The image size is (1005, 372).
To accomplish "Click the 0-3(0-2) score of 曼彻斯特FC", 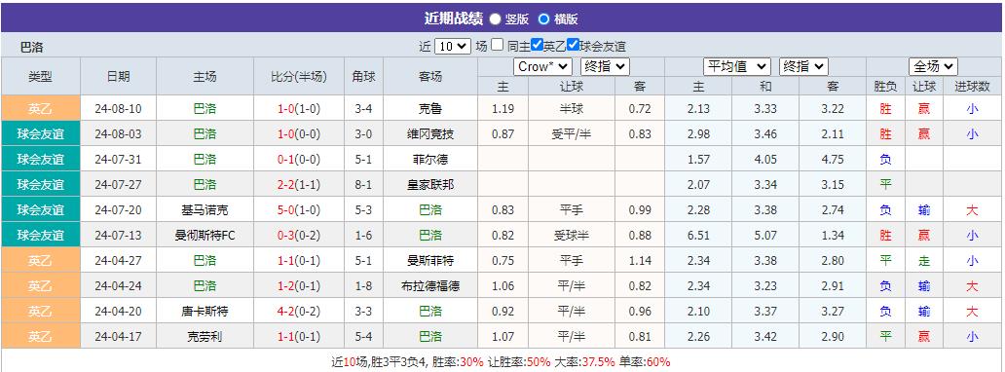I will [299, 236].
